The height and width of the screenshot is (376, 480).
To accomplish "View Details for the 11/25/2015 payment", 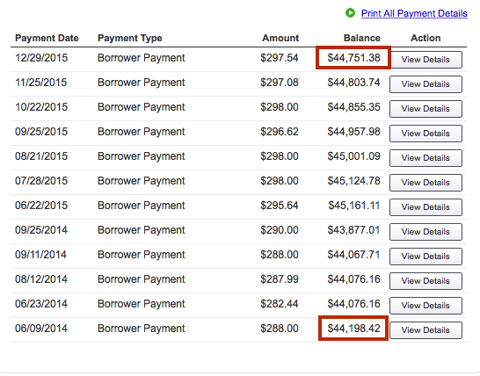I will pos(425,84).
